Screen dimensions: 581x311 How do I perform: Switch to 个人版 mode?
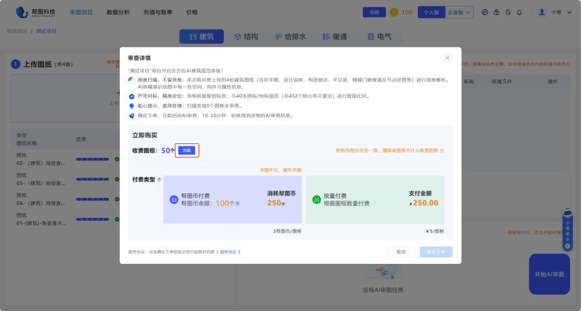[x=431, y=12]
